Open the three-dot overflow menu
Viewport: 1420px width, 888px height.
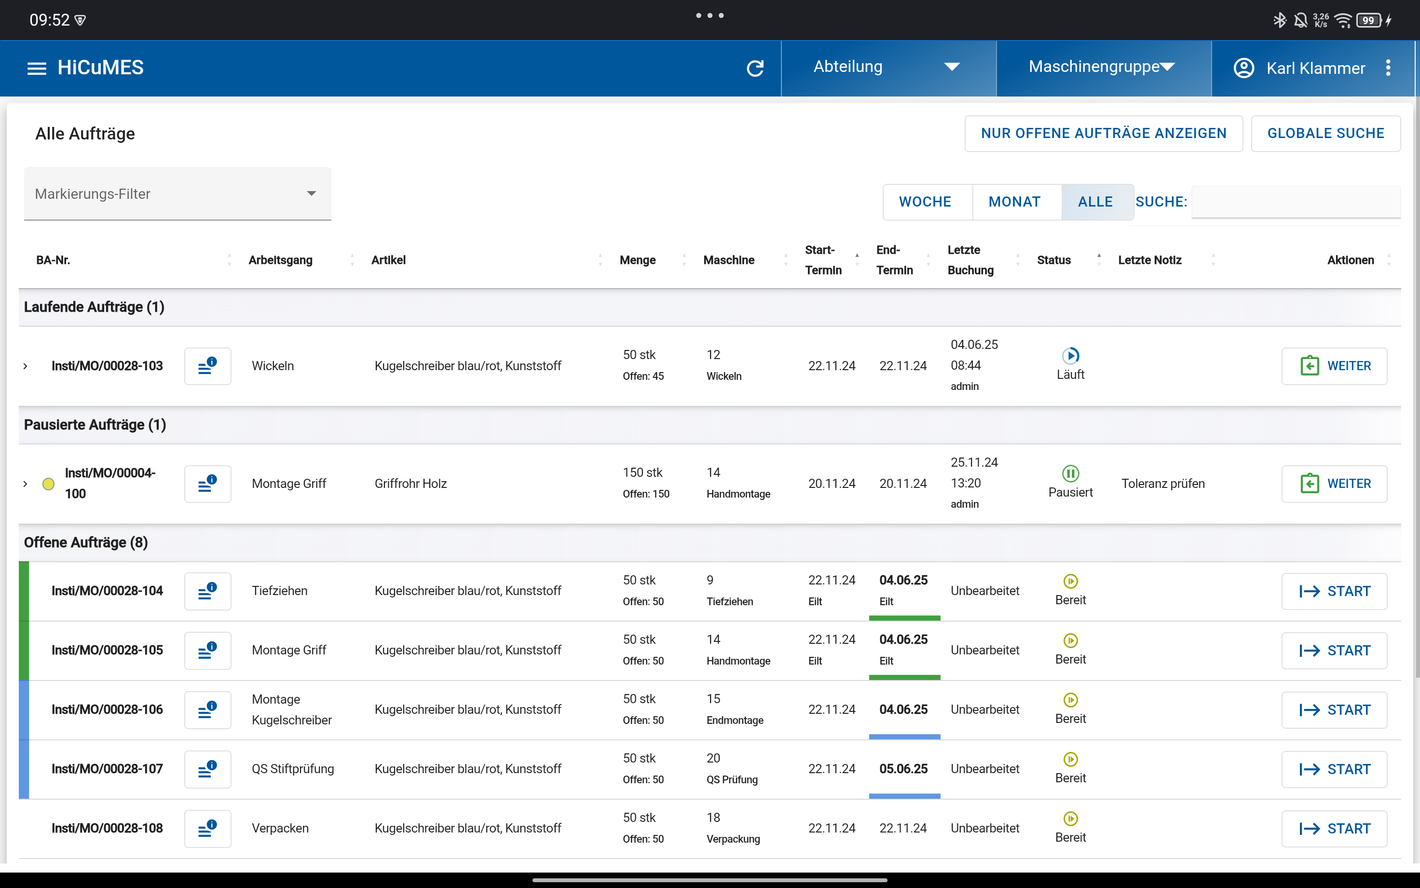click(1388, 68)
